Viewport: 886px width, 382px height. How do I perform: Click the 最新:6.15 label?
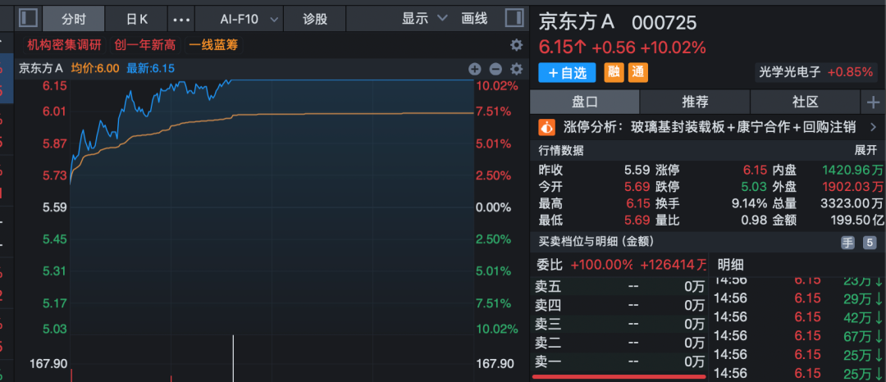point(150,69)
